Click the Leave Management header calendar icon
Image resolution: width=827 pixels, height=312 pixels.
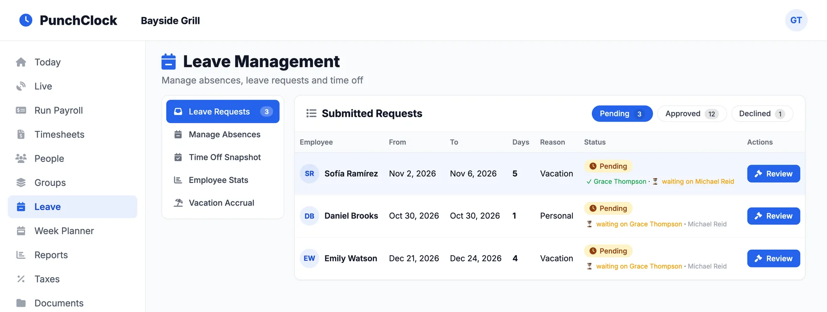pyautogui.click(x=169, y=61)
